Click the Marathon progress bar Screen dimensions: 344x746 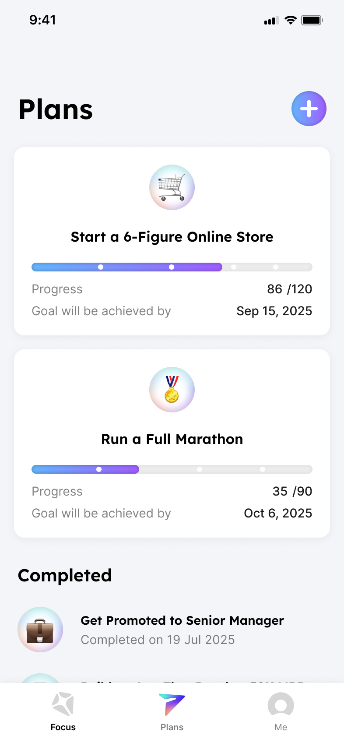click(x=172, y=469)
